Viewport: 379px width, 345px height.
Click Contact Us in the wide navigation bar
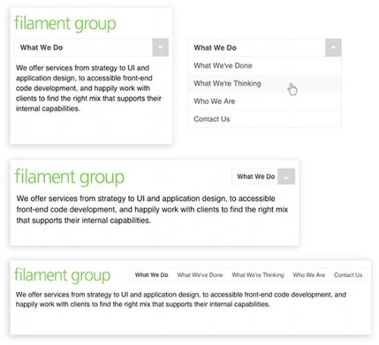click(348, 274)
